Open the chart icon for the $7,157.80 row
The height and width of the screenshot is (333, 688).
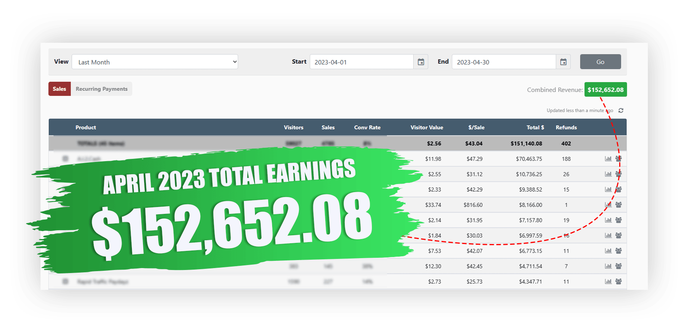pyautogui.click(x=608, y=220)
